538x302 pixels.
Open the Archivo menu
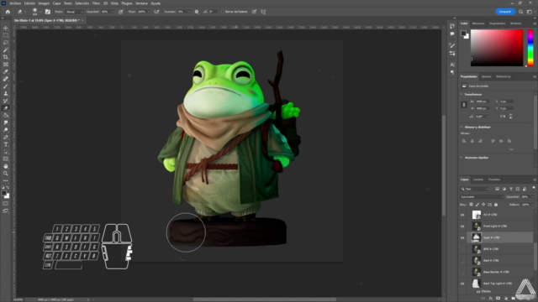click(x=15, y=3)
